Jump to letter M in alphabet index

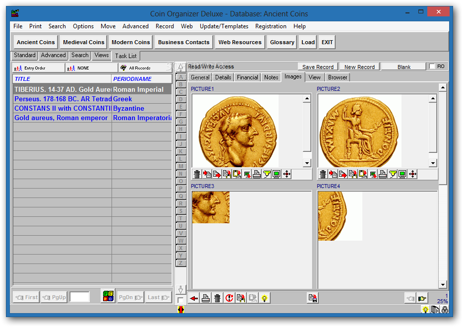pos(181,166)
